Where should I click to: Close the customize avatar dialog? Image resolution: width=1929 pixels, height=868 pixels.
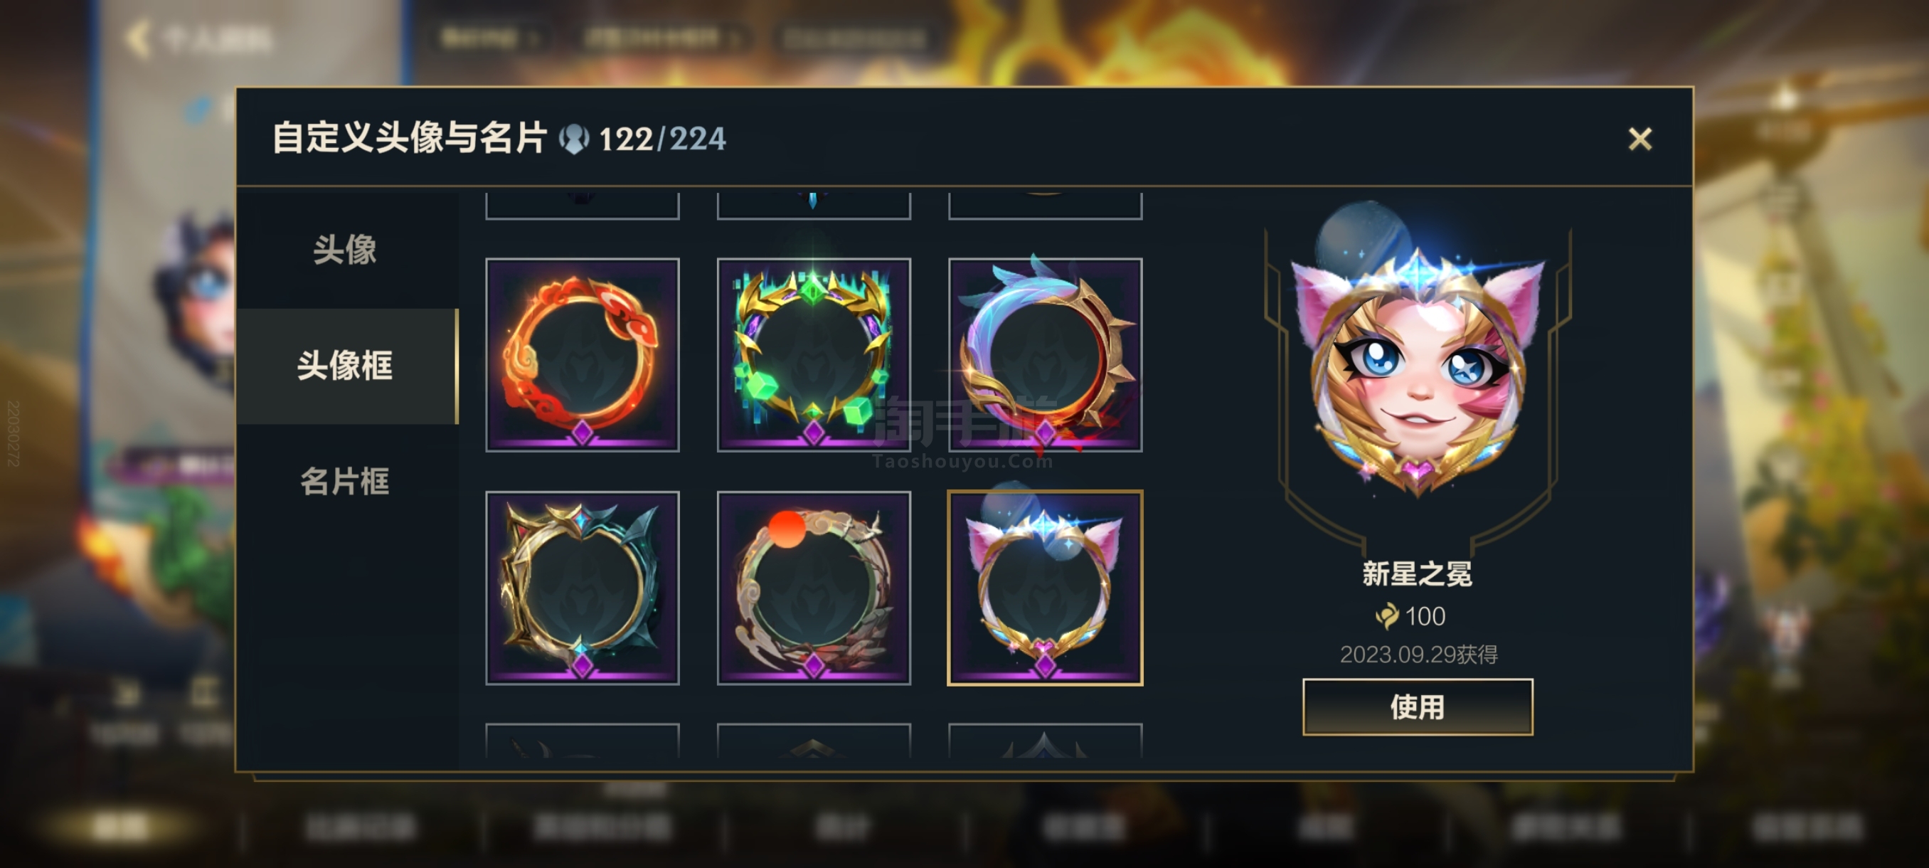coord(1640,139)
